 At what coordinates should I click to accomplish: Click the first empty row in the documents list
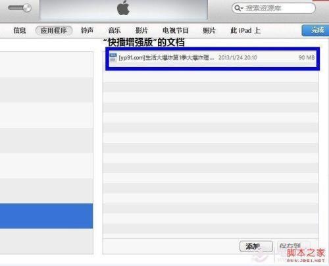tap(211, 77)
